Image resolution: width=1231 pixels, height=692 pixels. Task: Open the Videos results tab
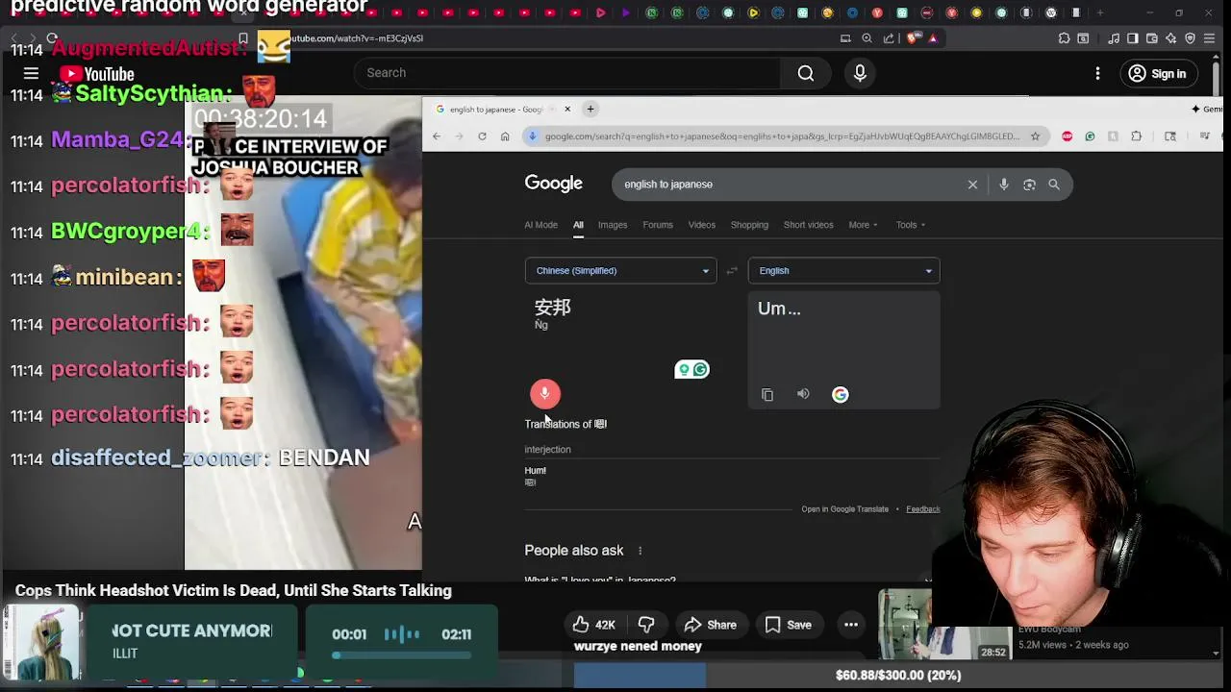701,225
